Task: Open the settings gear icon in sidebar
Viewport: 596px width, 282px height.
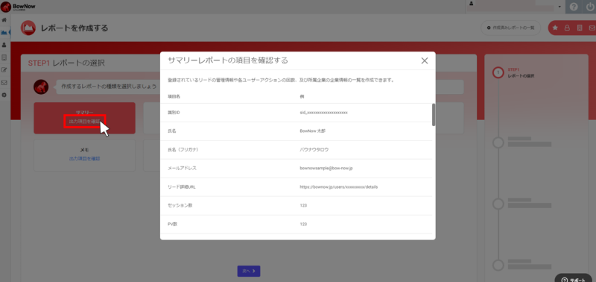Action: [4, 95]
